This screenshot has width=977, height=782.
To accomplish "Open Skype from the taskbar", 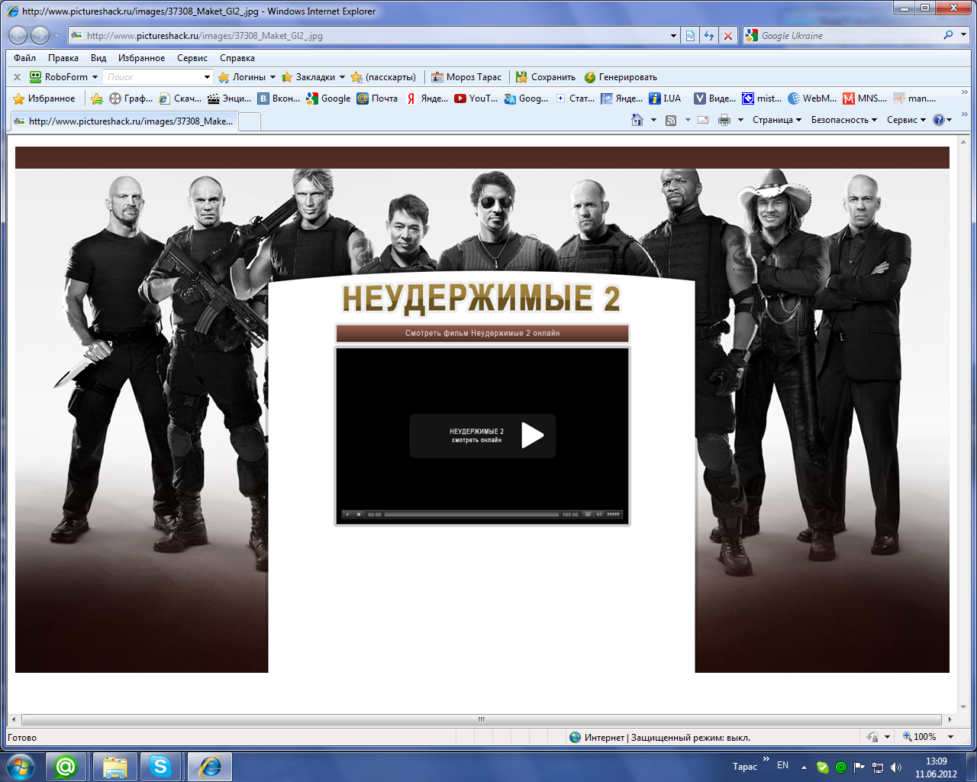I will point(160,766).
